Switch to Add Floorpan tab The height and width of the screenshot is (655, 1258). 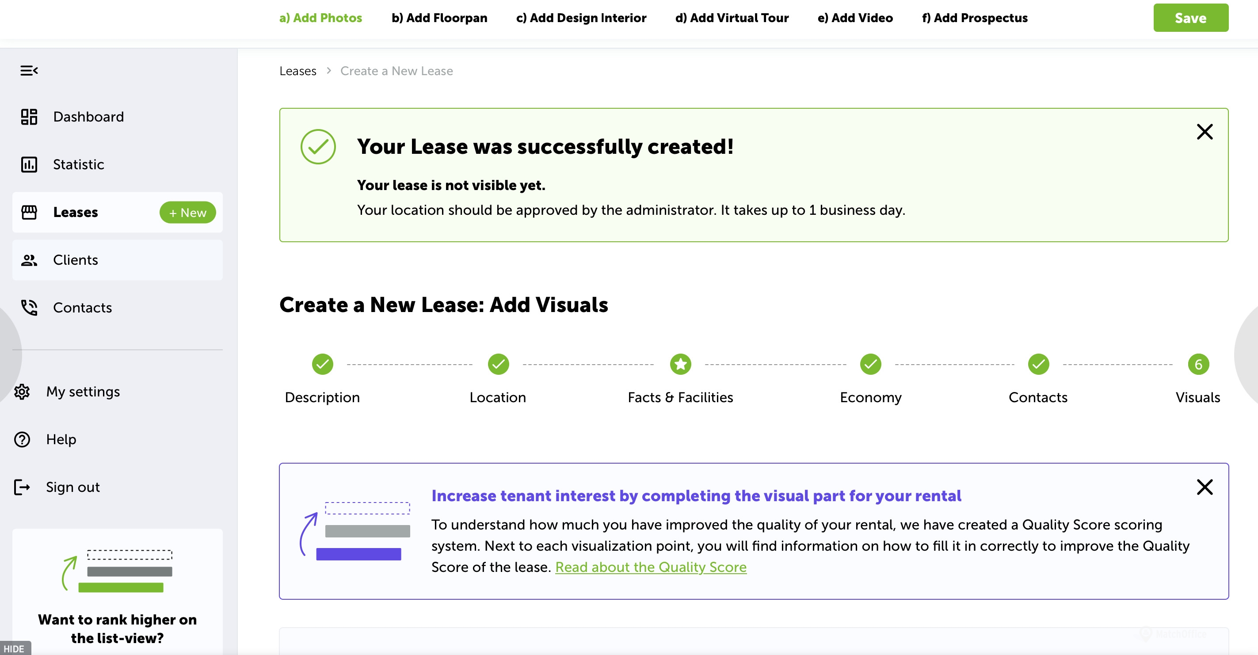[x=439, y=18]
